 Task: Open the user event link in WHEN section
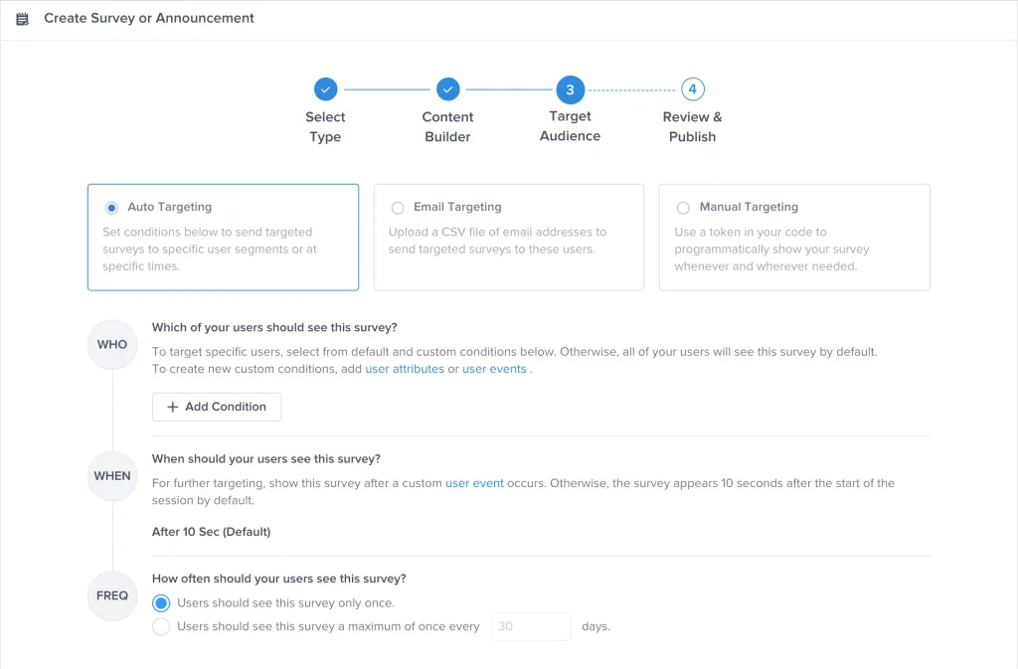pos(474,483)
